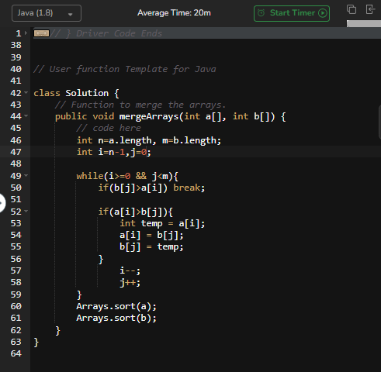
Task: Click the 'b[j] = temp;' statement
Action: 151,247
